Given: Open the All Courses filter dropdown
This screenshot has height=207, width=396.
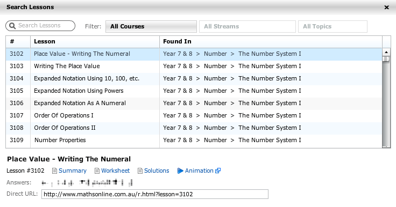Looking at the screenshot, I should 151,26.
